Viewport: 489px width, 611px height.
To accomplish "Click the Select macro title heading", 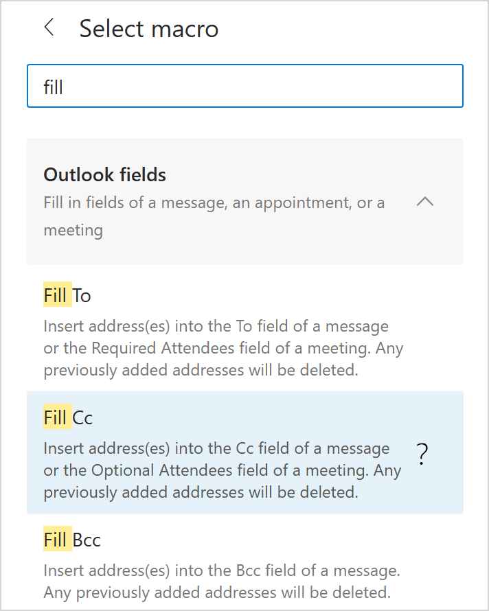I will coord(148,28).
